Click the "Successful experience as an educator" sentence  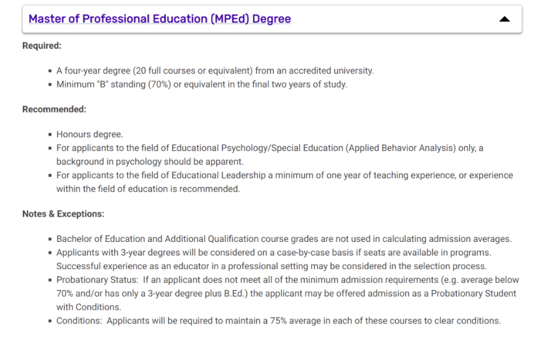(x=271, y=266)
